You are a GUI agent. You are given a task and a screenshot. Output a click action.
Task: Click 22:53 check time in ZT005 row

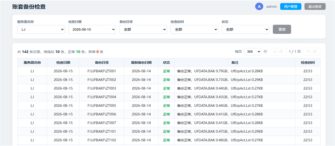(x=308, y=106)
